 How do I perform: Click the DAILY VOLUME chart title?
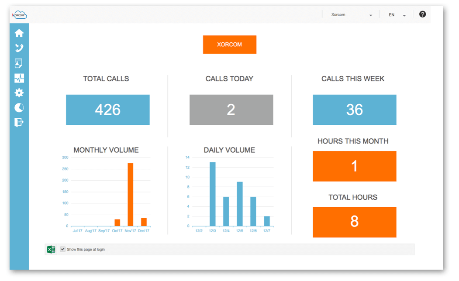pos(230,150)
